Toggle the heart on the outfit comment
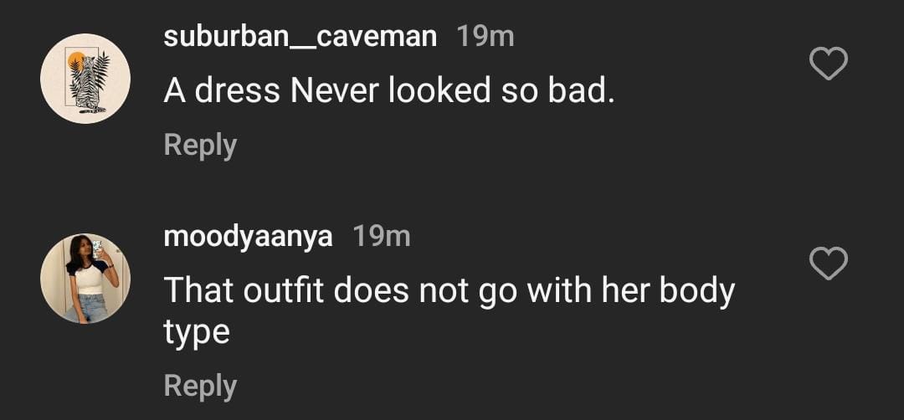The image size is (904, 420). tap(830, 264)
